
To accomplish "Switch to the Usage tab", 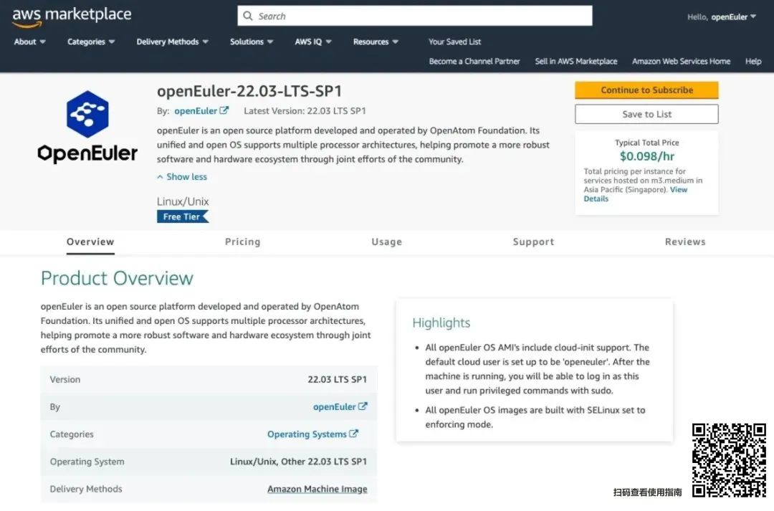I will 386,242.
